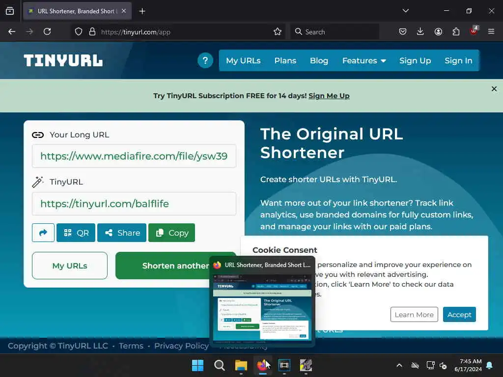Copy the shortened URL with Copy button
This screenshot has width=503, height=377.
point(171,233)
